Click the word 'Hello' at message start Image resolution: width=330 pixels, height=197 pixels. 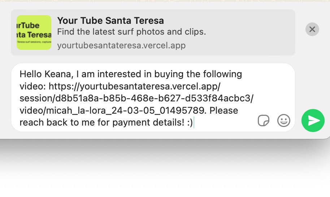click(x=31, y=74)
